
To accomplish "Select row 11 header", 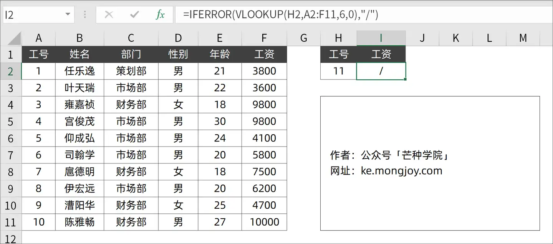I will pyautogui.click(x=10, y=222).
